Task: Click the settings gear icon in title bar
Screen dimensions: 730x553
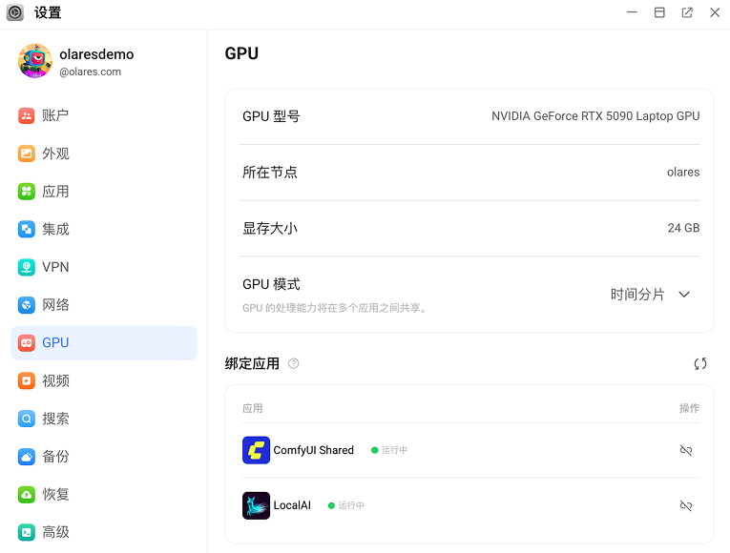Action: tap(15, 12)
